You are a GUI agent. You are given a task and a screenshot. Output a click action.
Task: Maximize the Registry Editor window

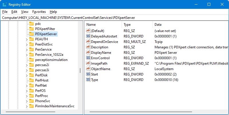point(209,4)
